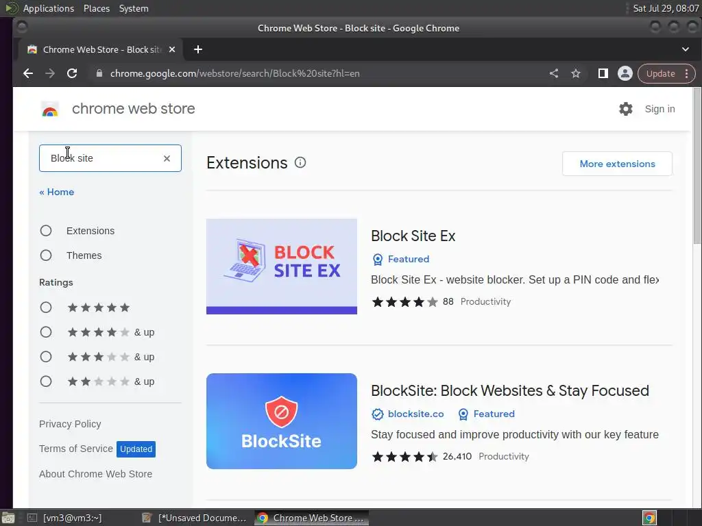Click the Updated badge next to Terms
Image resolution: width=702 pixels, height=526 pixels.
(136, 449)
